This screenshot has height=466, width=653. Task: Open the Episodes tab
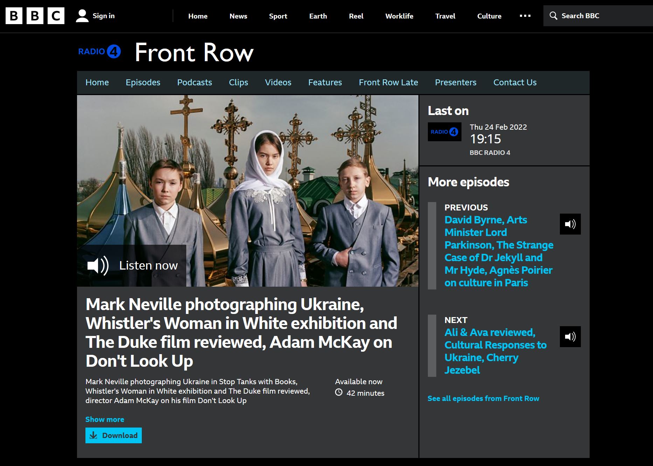[x=143, y=83]
